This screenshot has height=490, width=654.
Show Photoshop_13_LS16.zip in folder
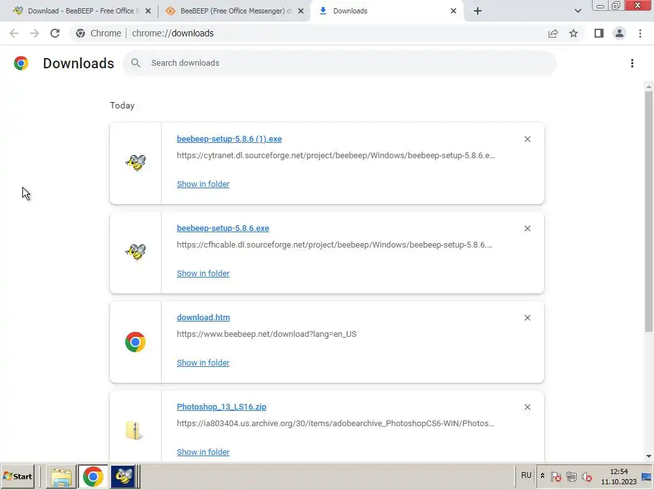[203, 452]
